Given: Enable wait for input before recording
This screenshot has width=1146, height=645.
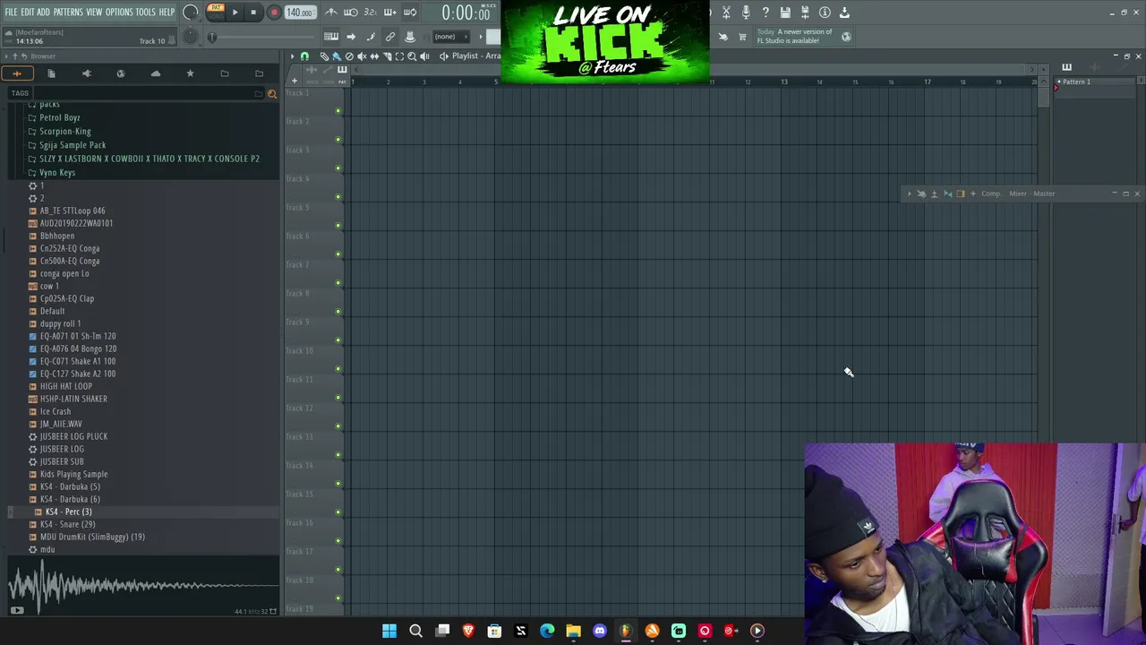Looking at the screenshot, I should (x=351, y=13).
